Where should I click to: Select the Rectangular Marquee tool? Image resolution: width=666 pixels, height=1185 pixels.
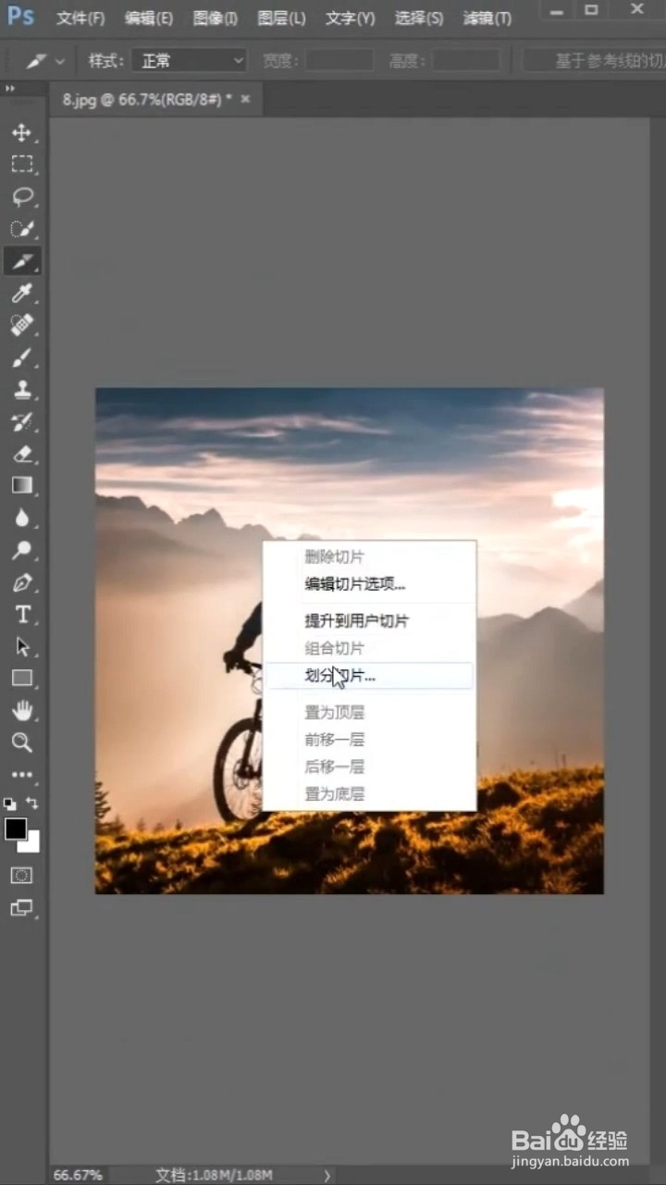click(x=21, y=165)
